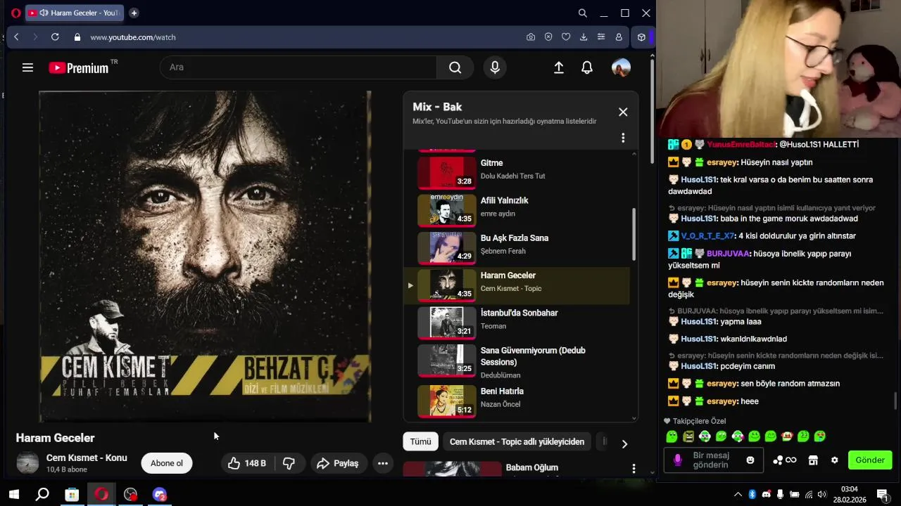The height and width of the screenshot is (506, 901).
Task: Open the Cem Kısmet channel avatar
Action: click(27, 462)
